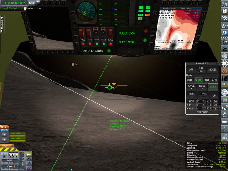Click the heat shield stage 0 header

pyautogui.click(x=4, y=127)
